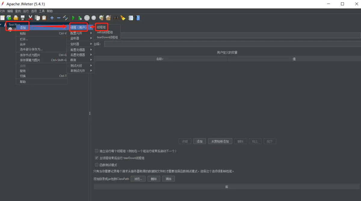
Task: Open the 运行 menu in menu bar
Action: click(x=26, y=11)
